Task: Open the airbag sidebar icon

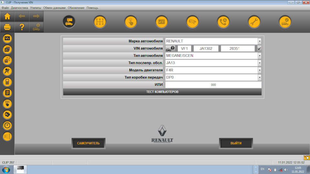Action: point(7,71)
